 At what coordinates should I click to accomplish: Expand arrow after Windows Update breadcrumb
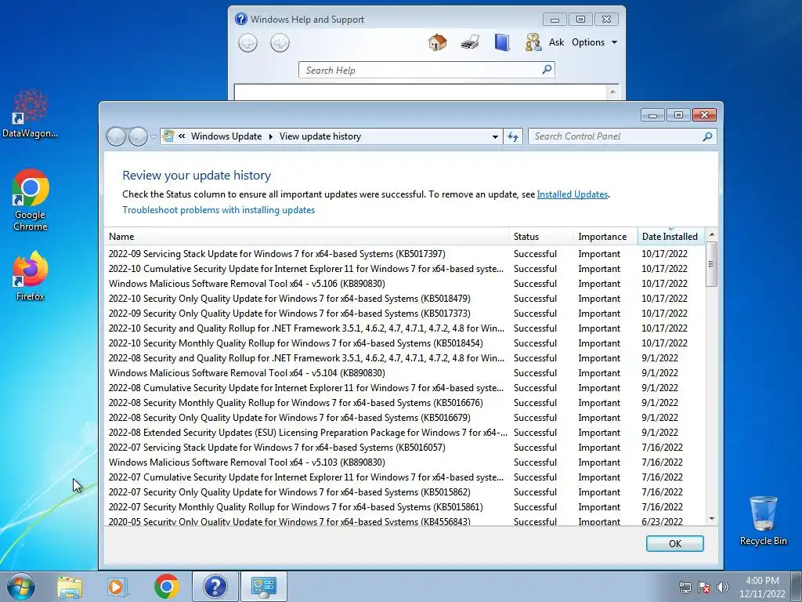pos(270,136)
